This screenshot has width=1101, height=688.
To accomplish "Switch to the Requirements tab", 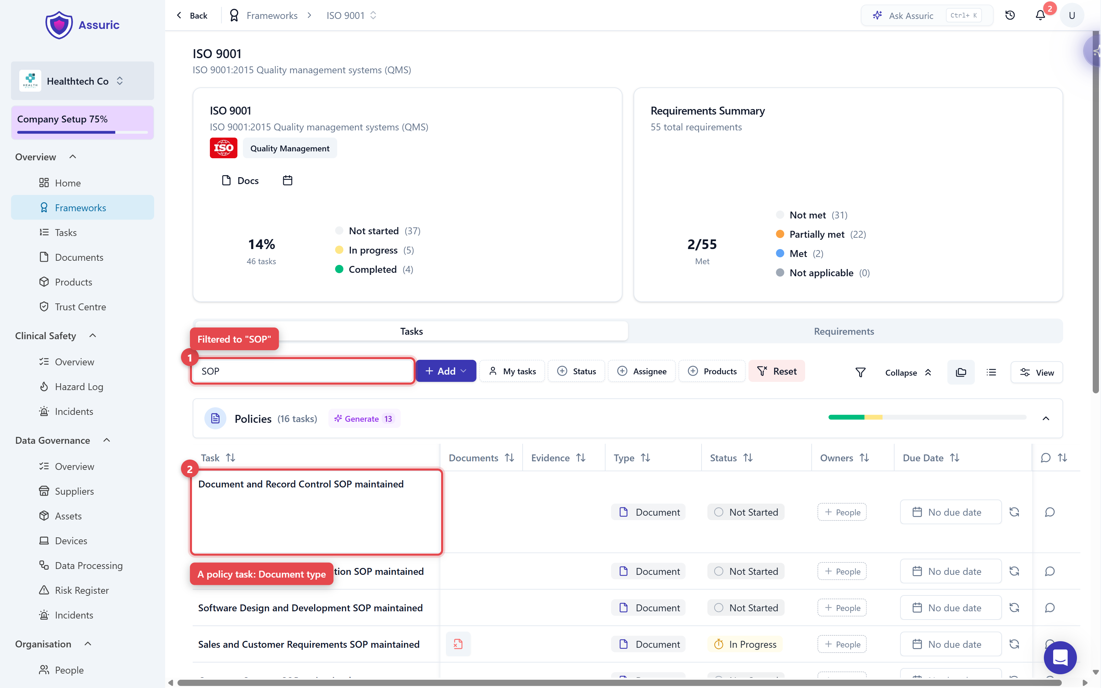I will click(x=844, y=331).
